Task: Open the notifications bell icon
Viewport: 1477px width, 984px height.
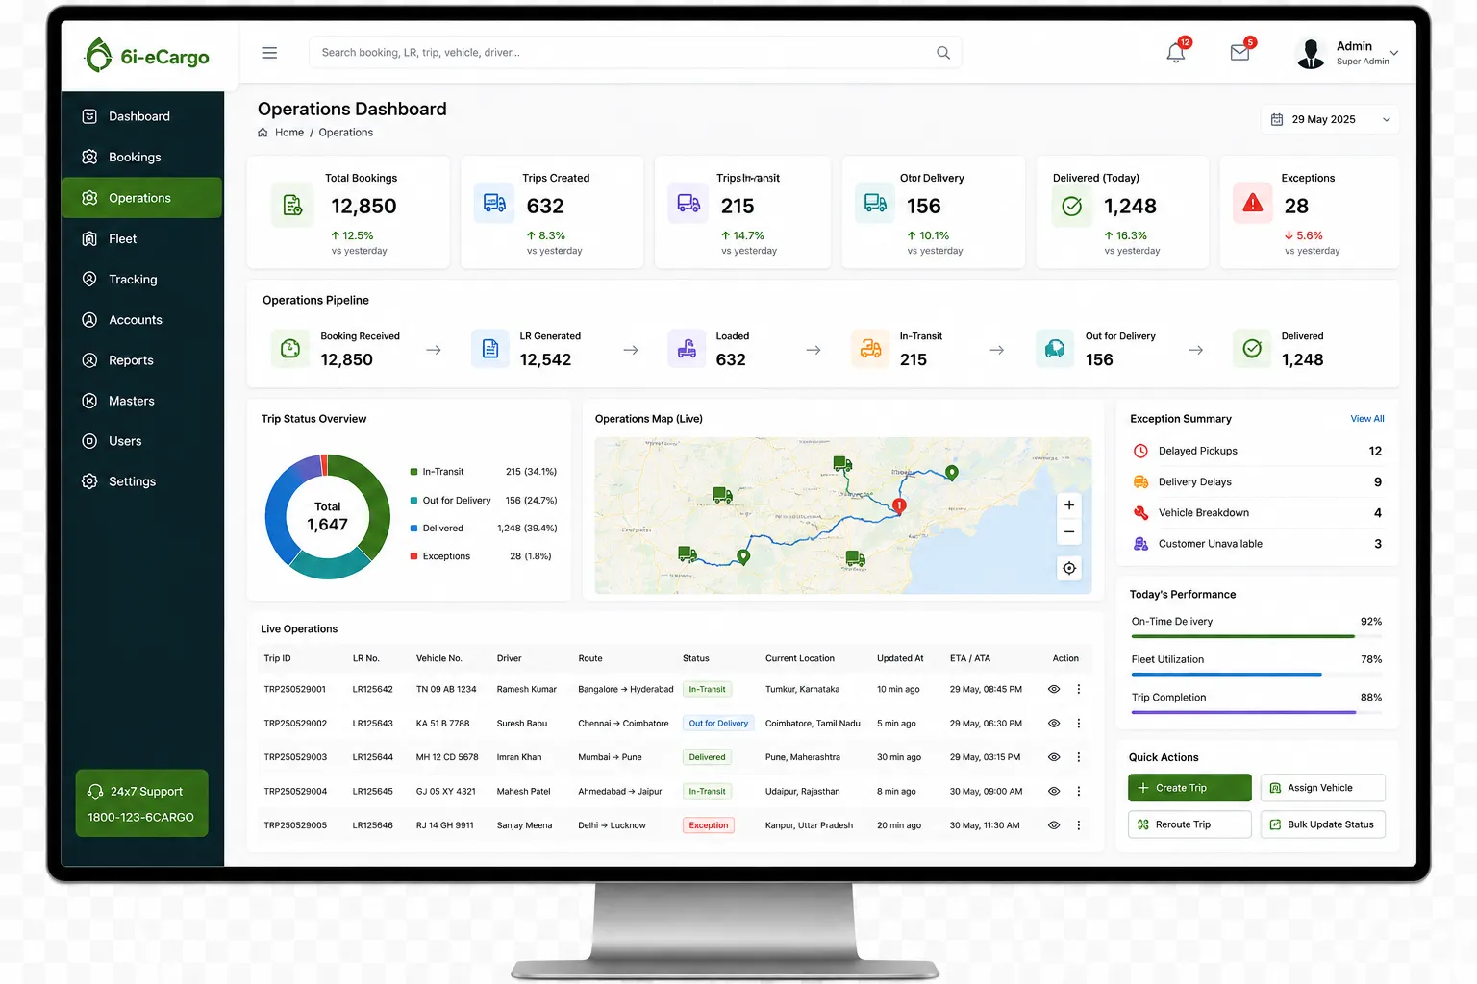Action: 1175,53
